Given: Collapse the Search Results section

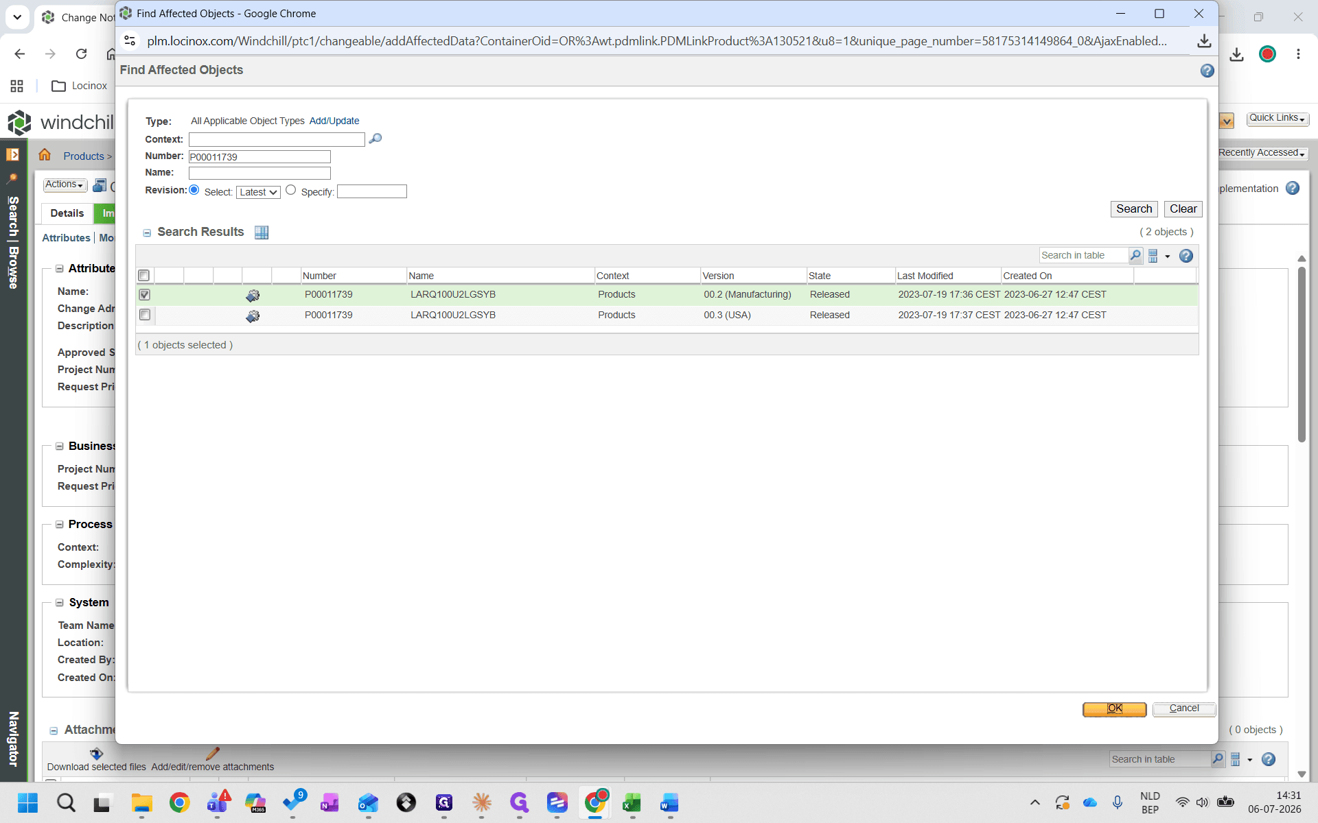Looking at the screenshot, I should pos(147,233).
